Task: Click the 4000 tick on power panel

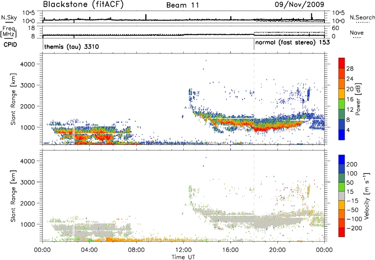Action: tap(27, 64)
